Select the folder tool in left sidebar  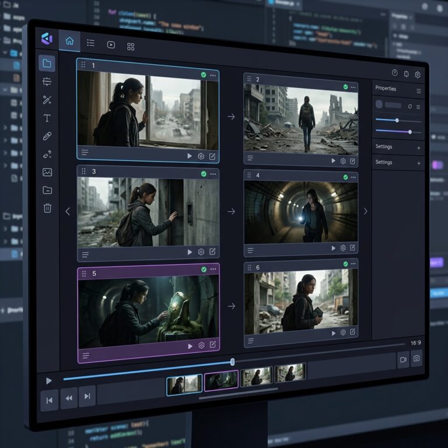(47, 63)
